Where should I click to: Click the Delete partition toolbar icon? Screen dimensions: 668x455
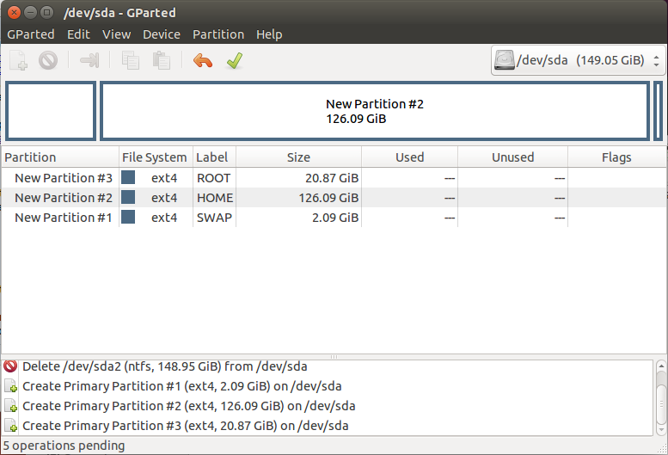point(48,60)
